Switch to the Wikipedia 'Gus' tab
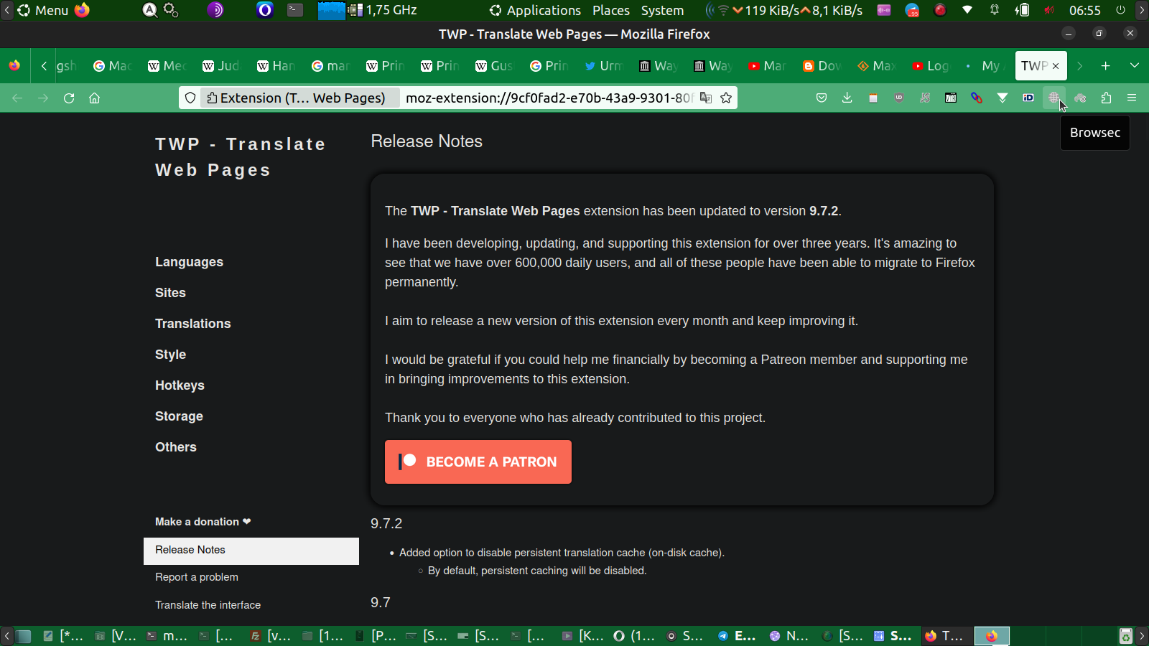 click(x=494, y=66)
